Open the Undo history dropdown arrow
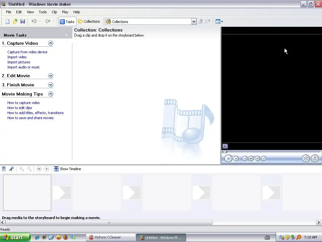The width and height of the screenshot is (322, 242). (40, 21)
